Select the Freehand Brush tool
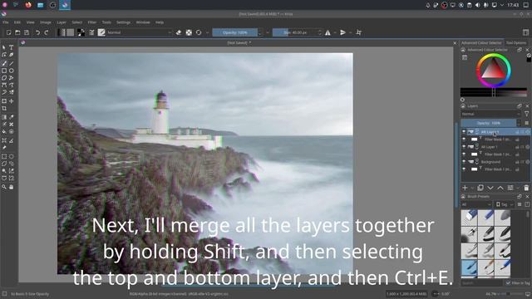Screen dimensions: 532x299 [x=4, y=63]
